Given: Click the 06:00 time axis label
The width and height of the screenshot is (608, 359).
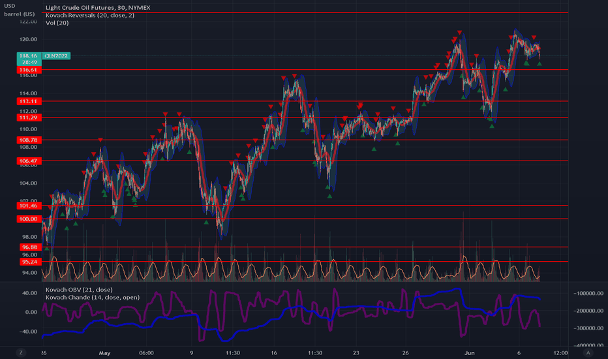Looking at the screenshot, I should click(x=146, y=352).
